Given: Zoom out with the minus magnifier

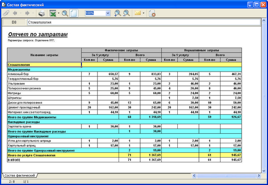Looking at the screenshot, I should click(126, 13).
